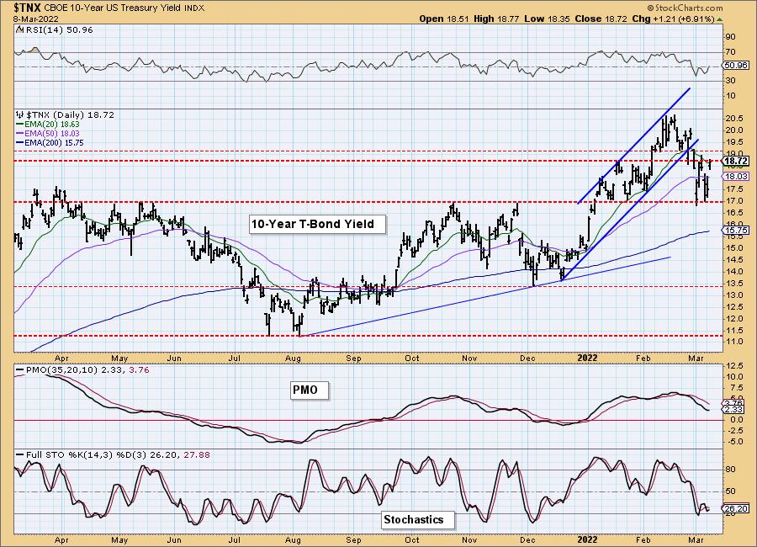Click the 'PMO' annotation box
757x547 pixels.
[309, 390]
